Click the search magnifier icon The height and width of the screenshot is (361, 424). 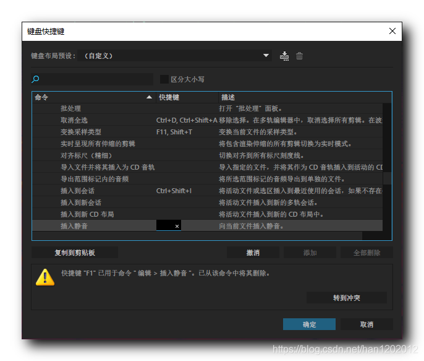(35, 79)
